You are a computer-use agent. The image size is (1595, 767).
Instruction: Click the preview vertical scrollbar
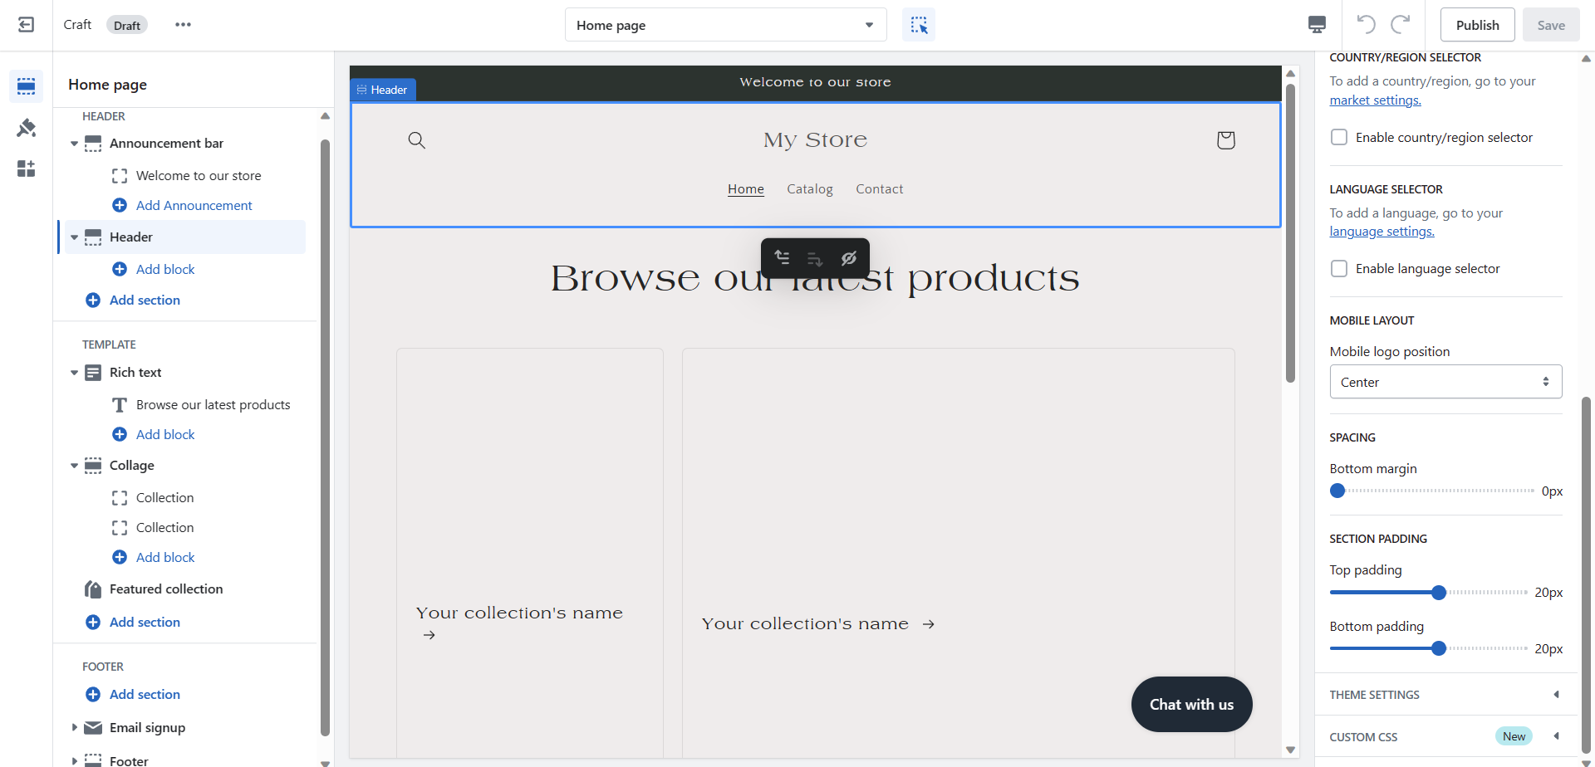click(x=1290, y=232)
